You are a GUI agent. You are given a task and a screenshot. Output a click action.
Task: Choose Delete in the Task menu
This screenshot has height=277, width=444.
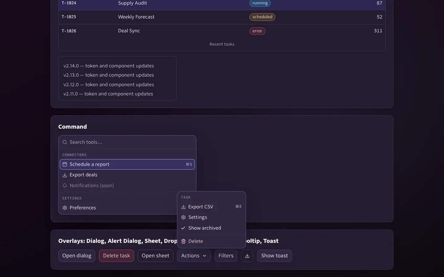coord(212,241)
